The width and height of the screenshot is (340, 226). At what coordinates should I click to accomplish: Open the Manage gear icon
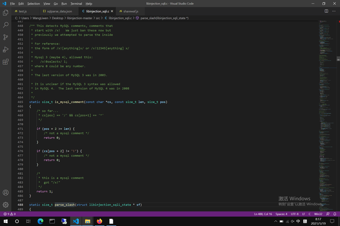click(x=6, y=205)
